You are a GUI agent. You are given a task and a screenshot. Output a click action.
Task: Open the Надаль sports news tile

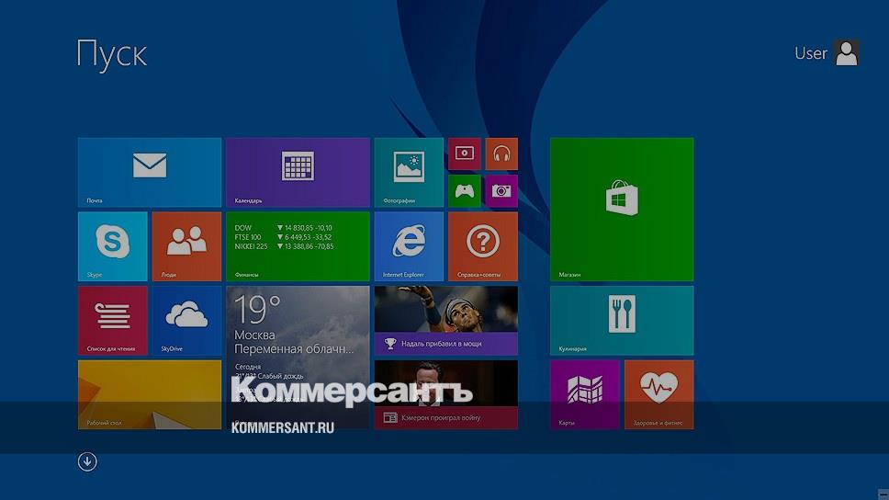coord(445,320)
